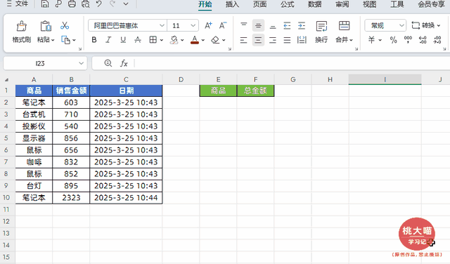Image resolution: width=450 pixels, height=264 pixels.
Task: Apply currency ¥ format
Action: coord(371,40)
